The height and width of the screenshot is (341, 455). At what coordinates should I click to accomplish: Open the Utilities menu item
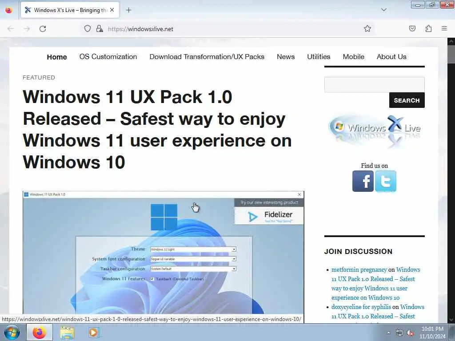[x=319, y=56]
